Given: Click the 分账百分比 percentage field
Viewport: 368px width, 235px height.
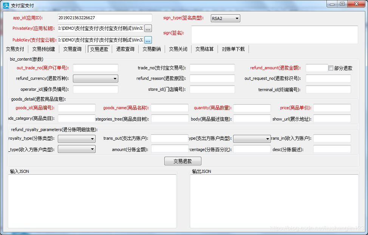Looking at the screenshot, I should 252,149.
